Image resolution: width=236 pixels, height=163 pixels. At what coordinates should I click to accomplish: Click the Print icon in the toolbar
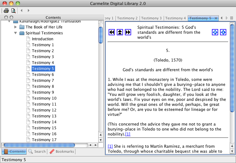(x=6, y=10)
